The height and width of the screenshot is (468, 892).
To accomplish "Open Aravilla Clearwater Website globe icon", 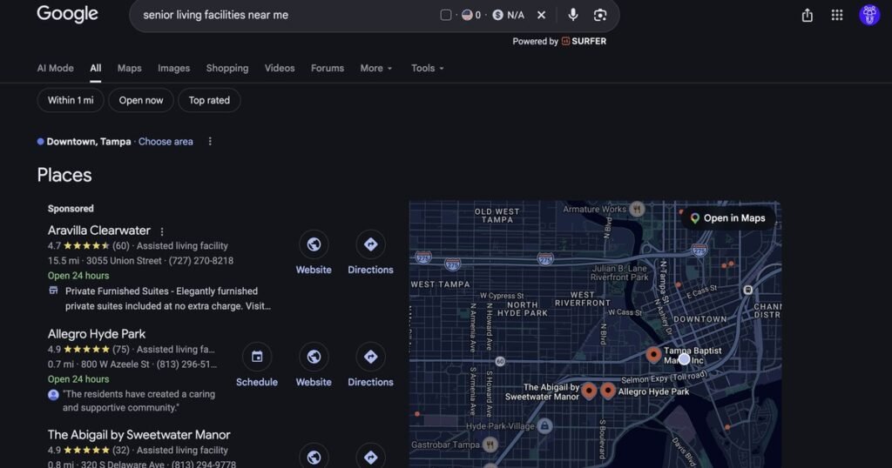I will click(x=314, y=244).
